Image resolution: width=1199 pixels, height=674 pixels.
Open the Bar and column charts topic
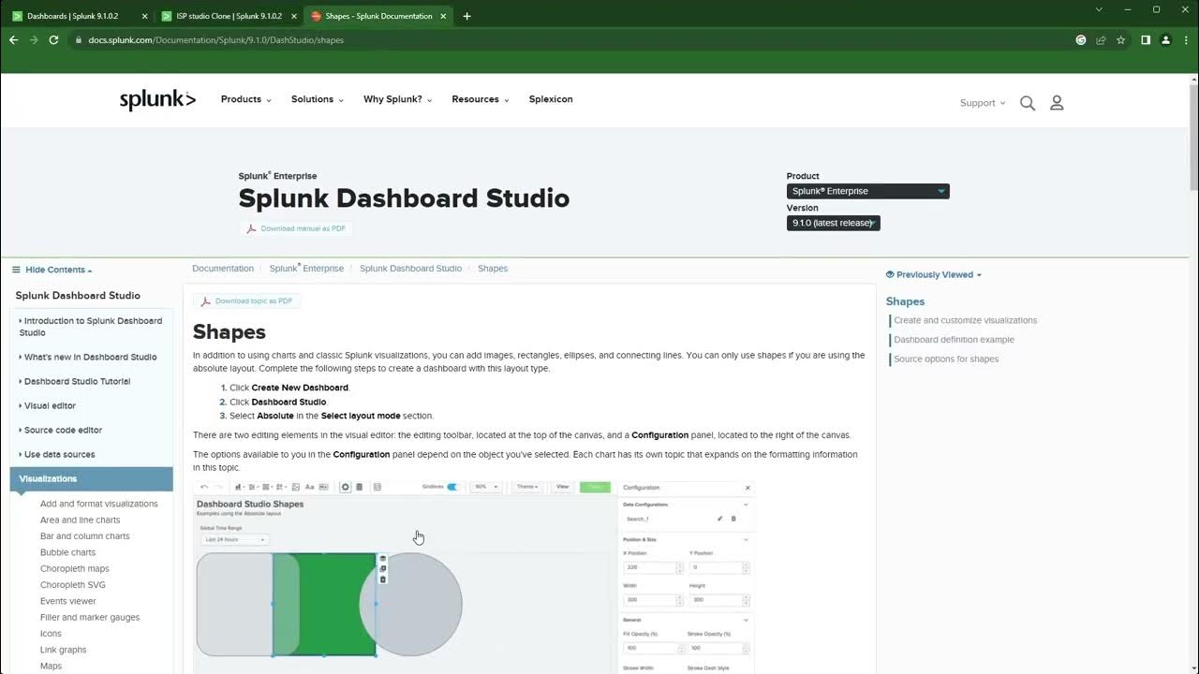point(85,536)
